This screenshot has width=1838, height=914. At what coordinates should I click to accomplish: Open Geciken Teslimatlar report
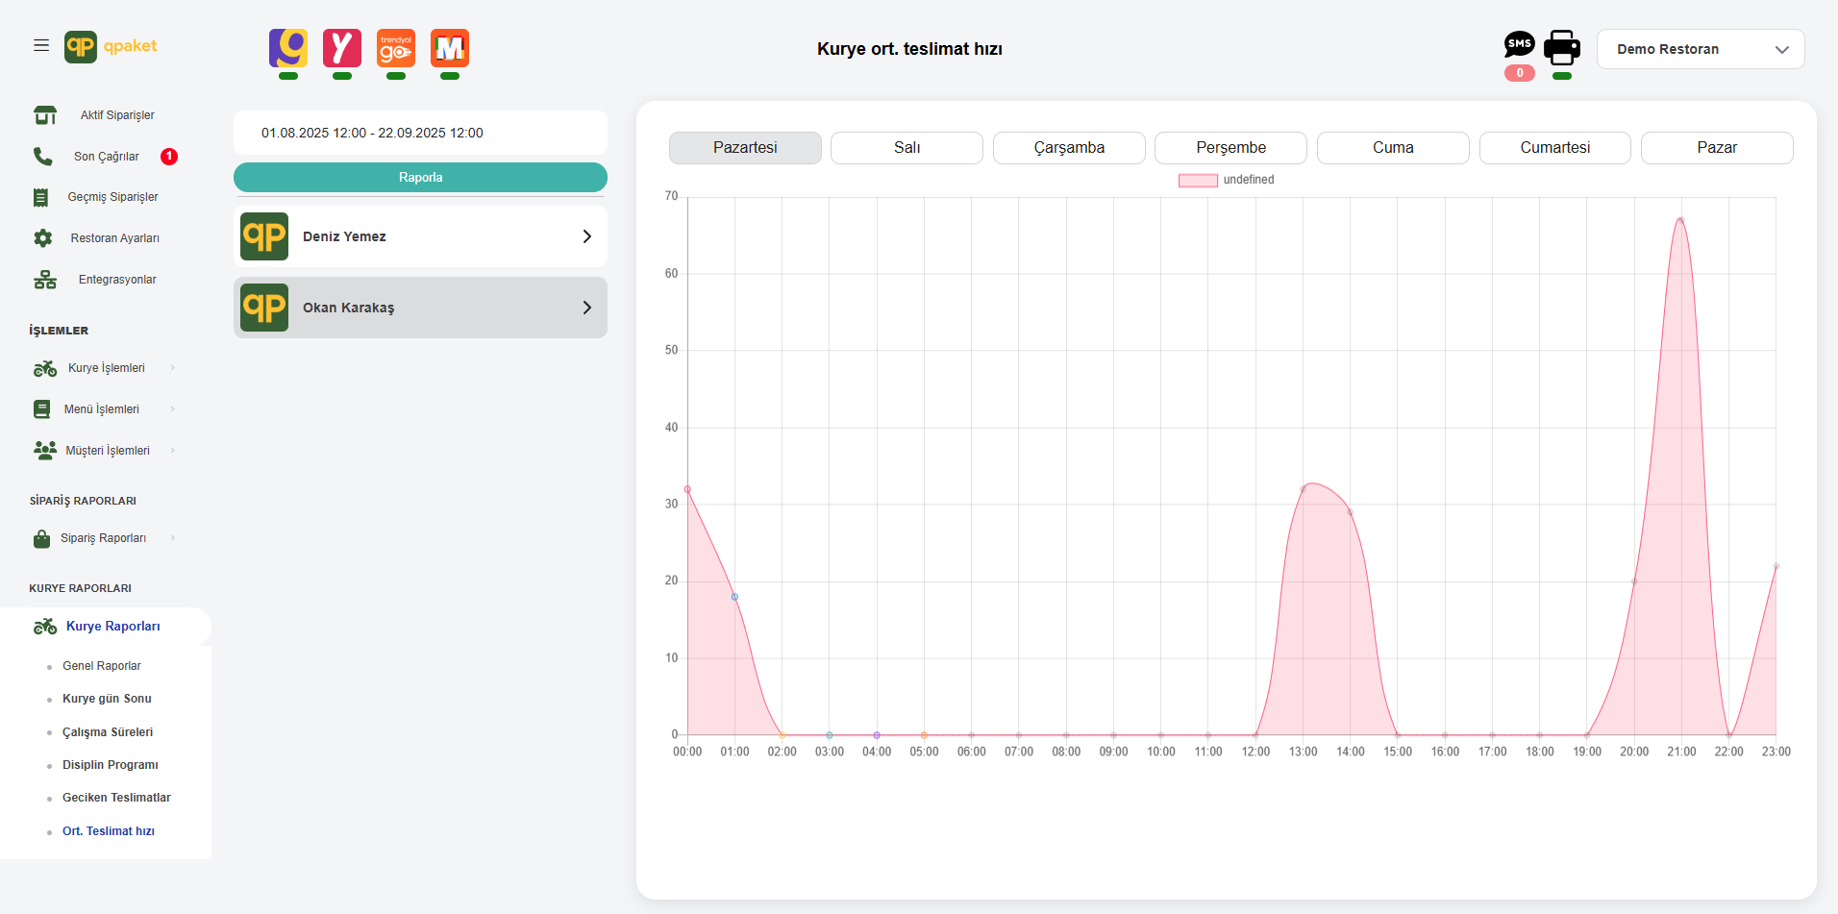116,798
